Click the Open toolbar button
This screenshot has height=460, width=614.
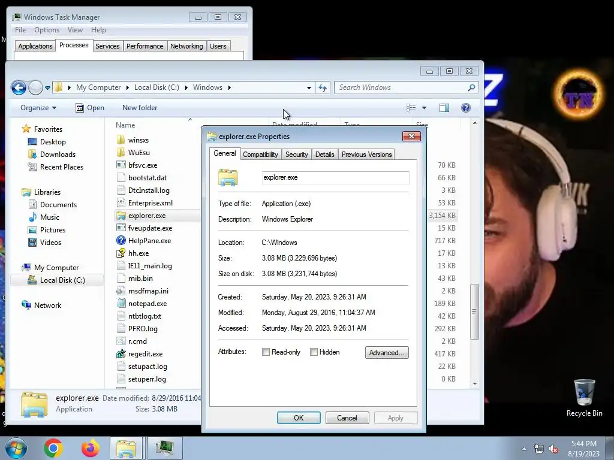click(x=90, y=108)
